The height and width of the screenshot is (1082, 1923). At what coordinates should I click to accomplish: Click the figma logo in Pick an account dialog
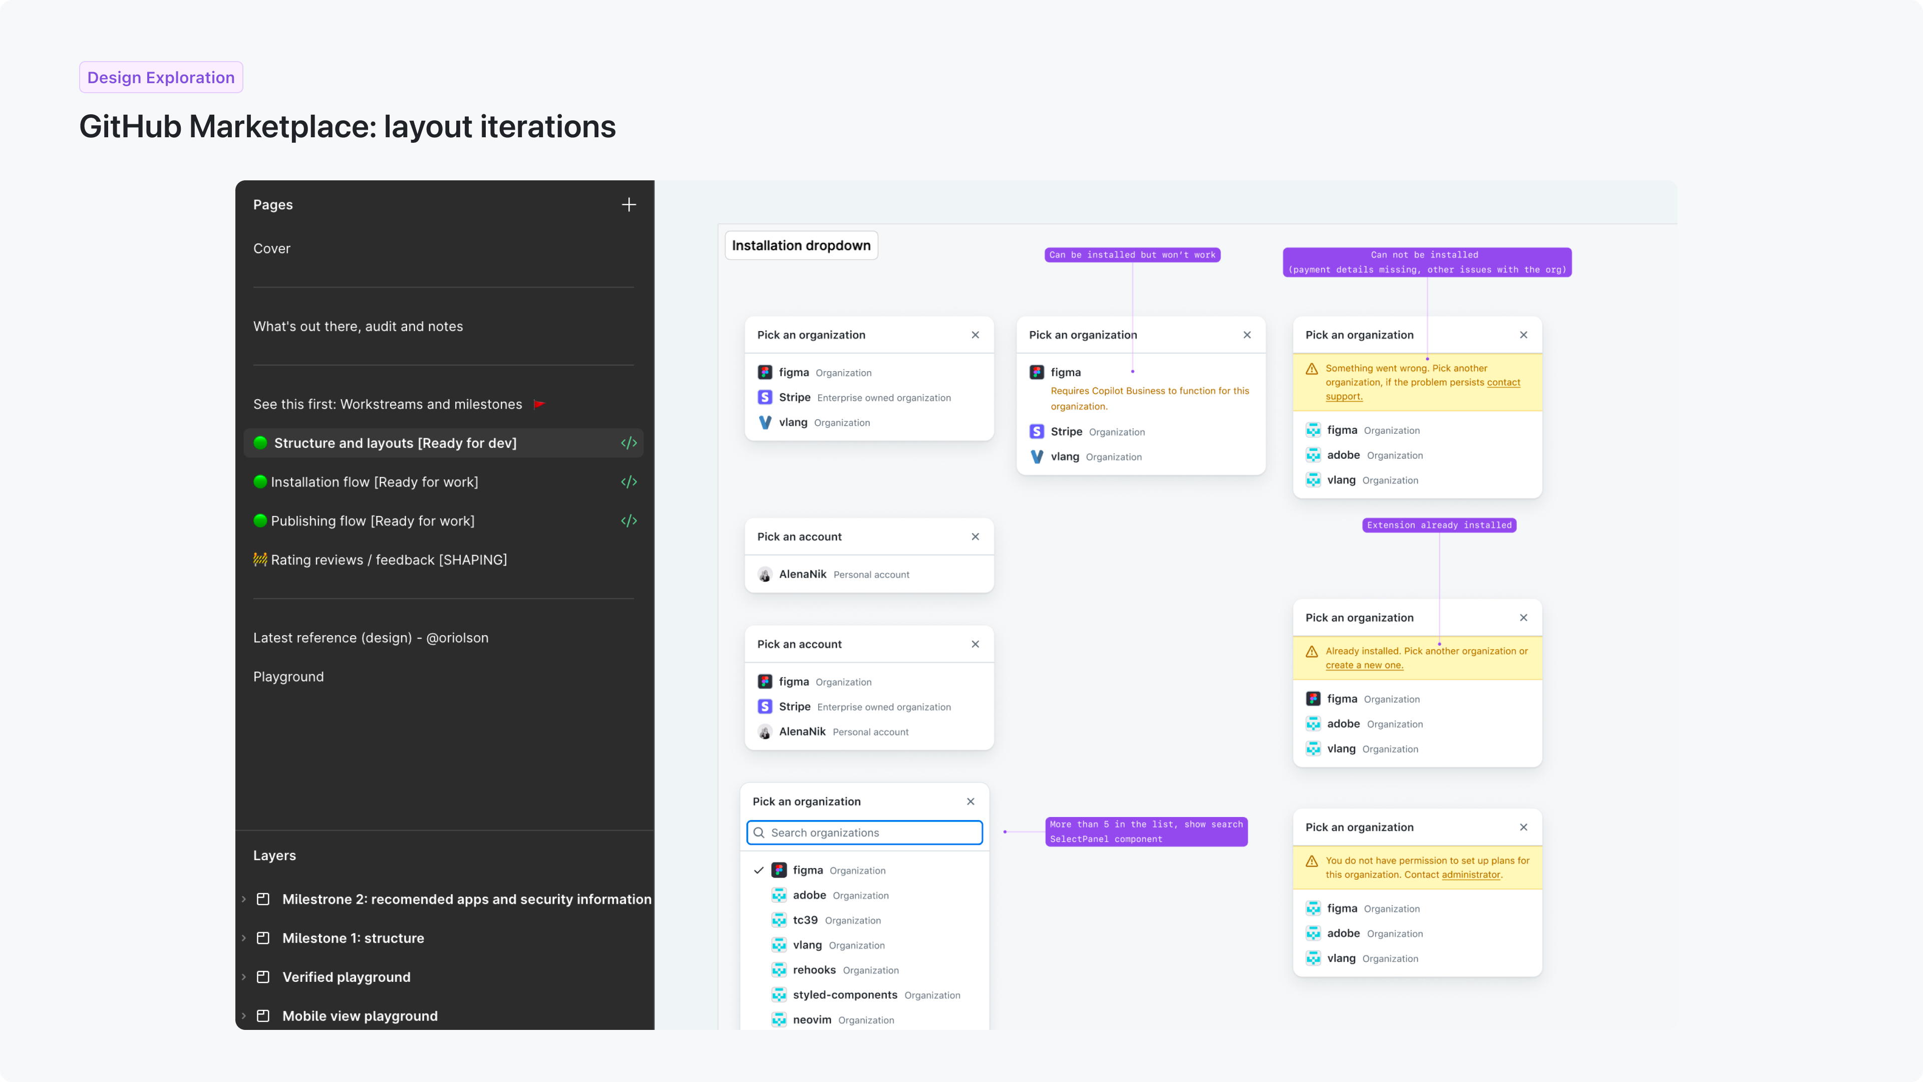764,681
